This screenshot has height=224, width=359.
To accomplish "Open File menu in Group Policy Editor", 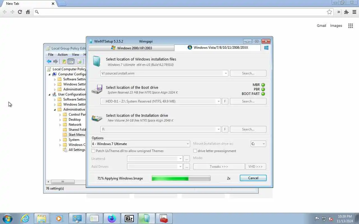I will coord(51,55).
